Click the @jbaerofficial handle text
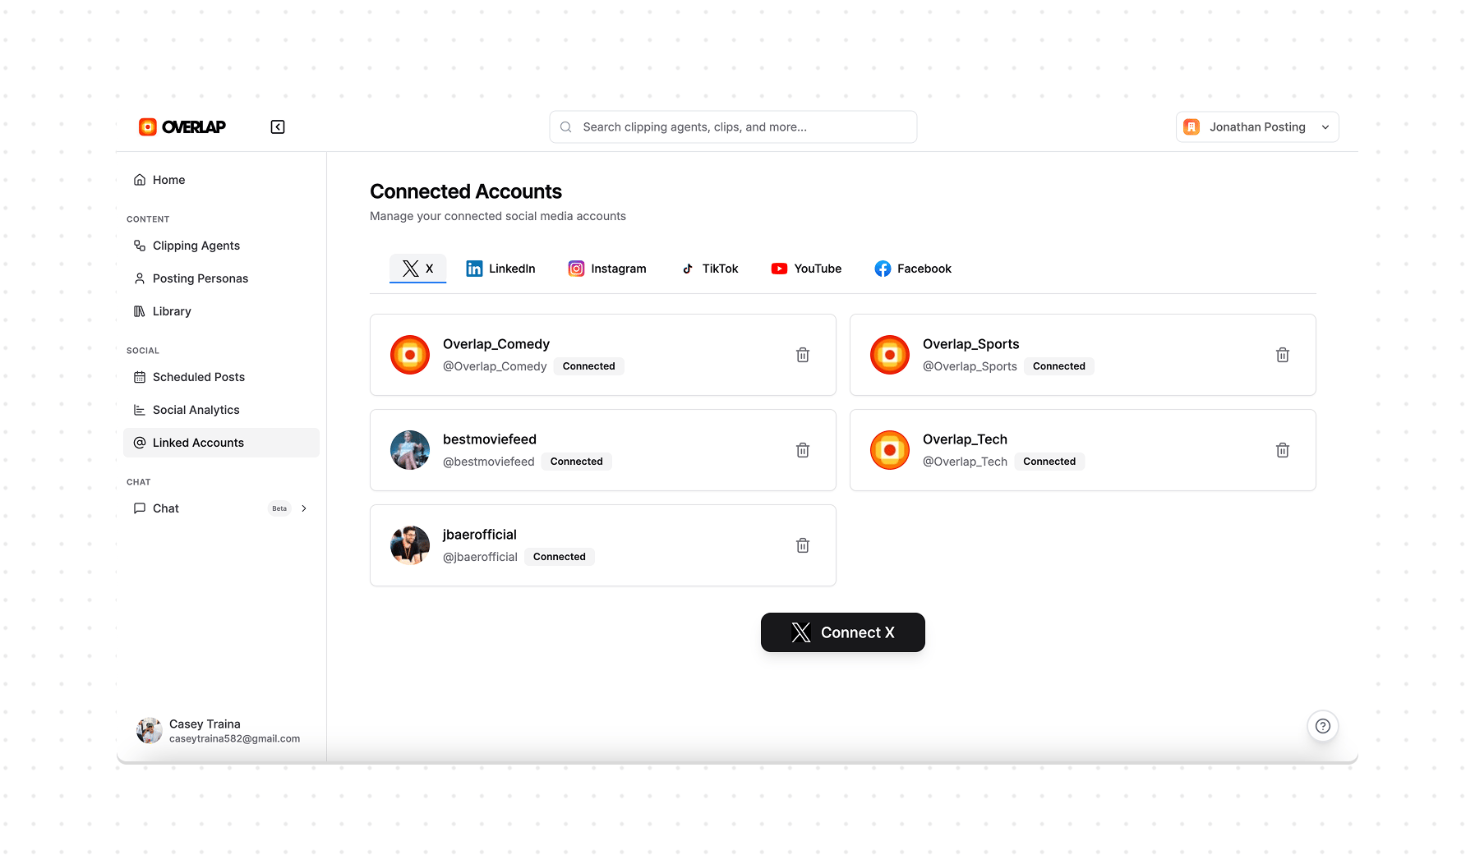Image resolution: width=1475 pixels, height=864 pixels. click(480, 557)
